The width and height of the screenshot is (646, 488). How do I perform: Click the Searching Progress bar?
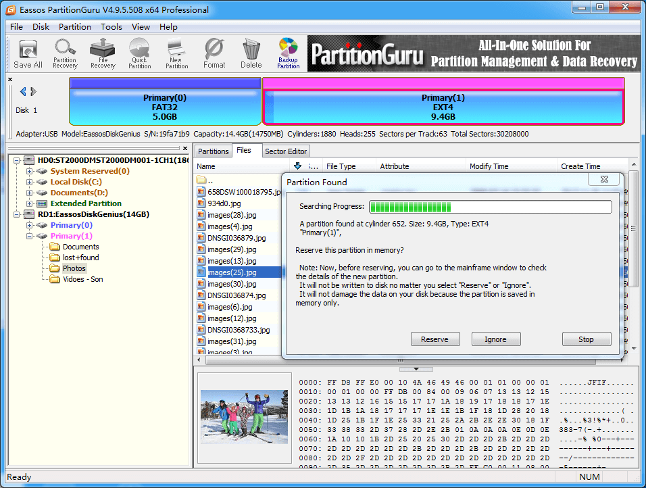tap(491, 207)
